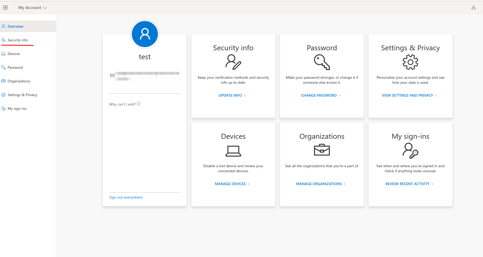Open Security info from the sidebar
The height and width of the screenshot is (257, 483).
(18, 40)
